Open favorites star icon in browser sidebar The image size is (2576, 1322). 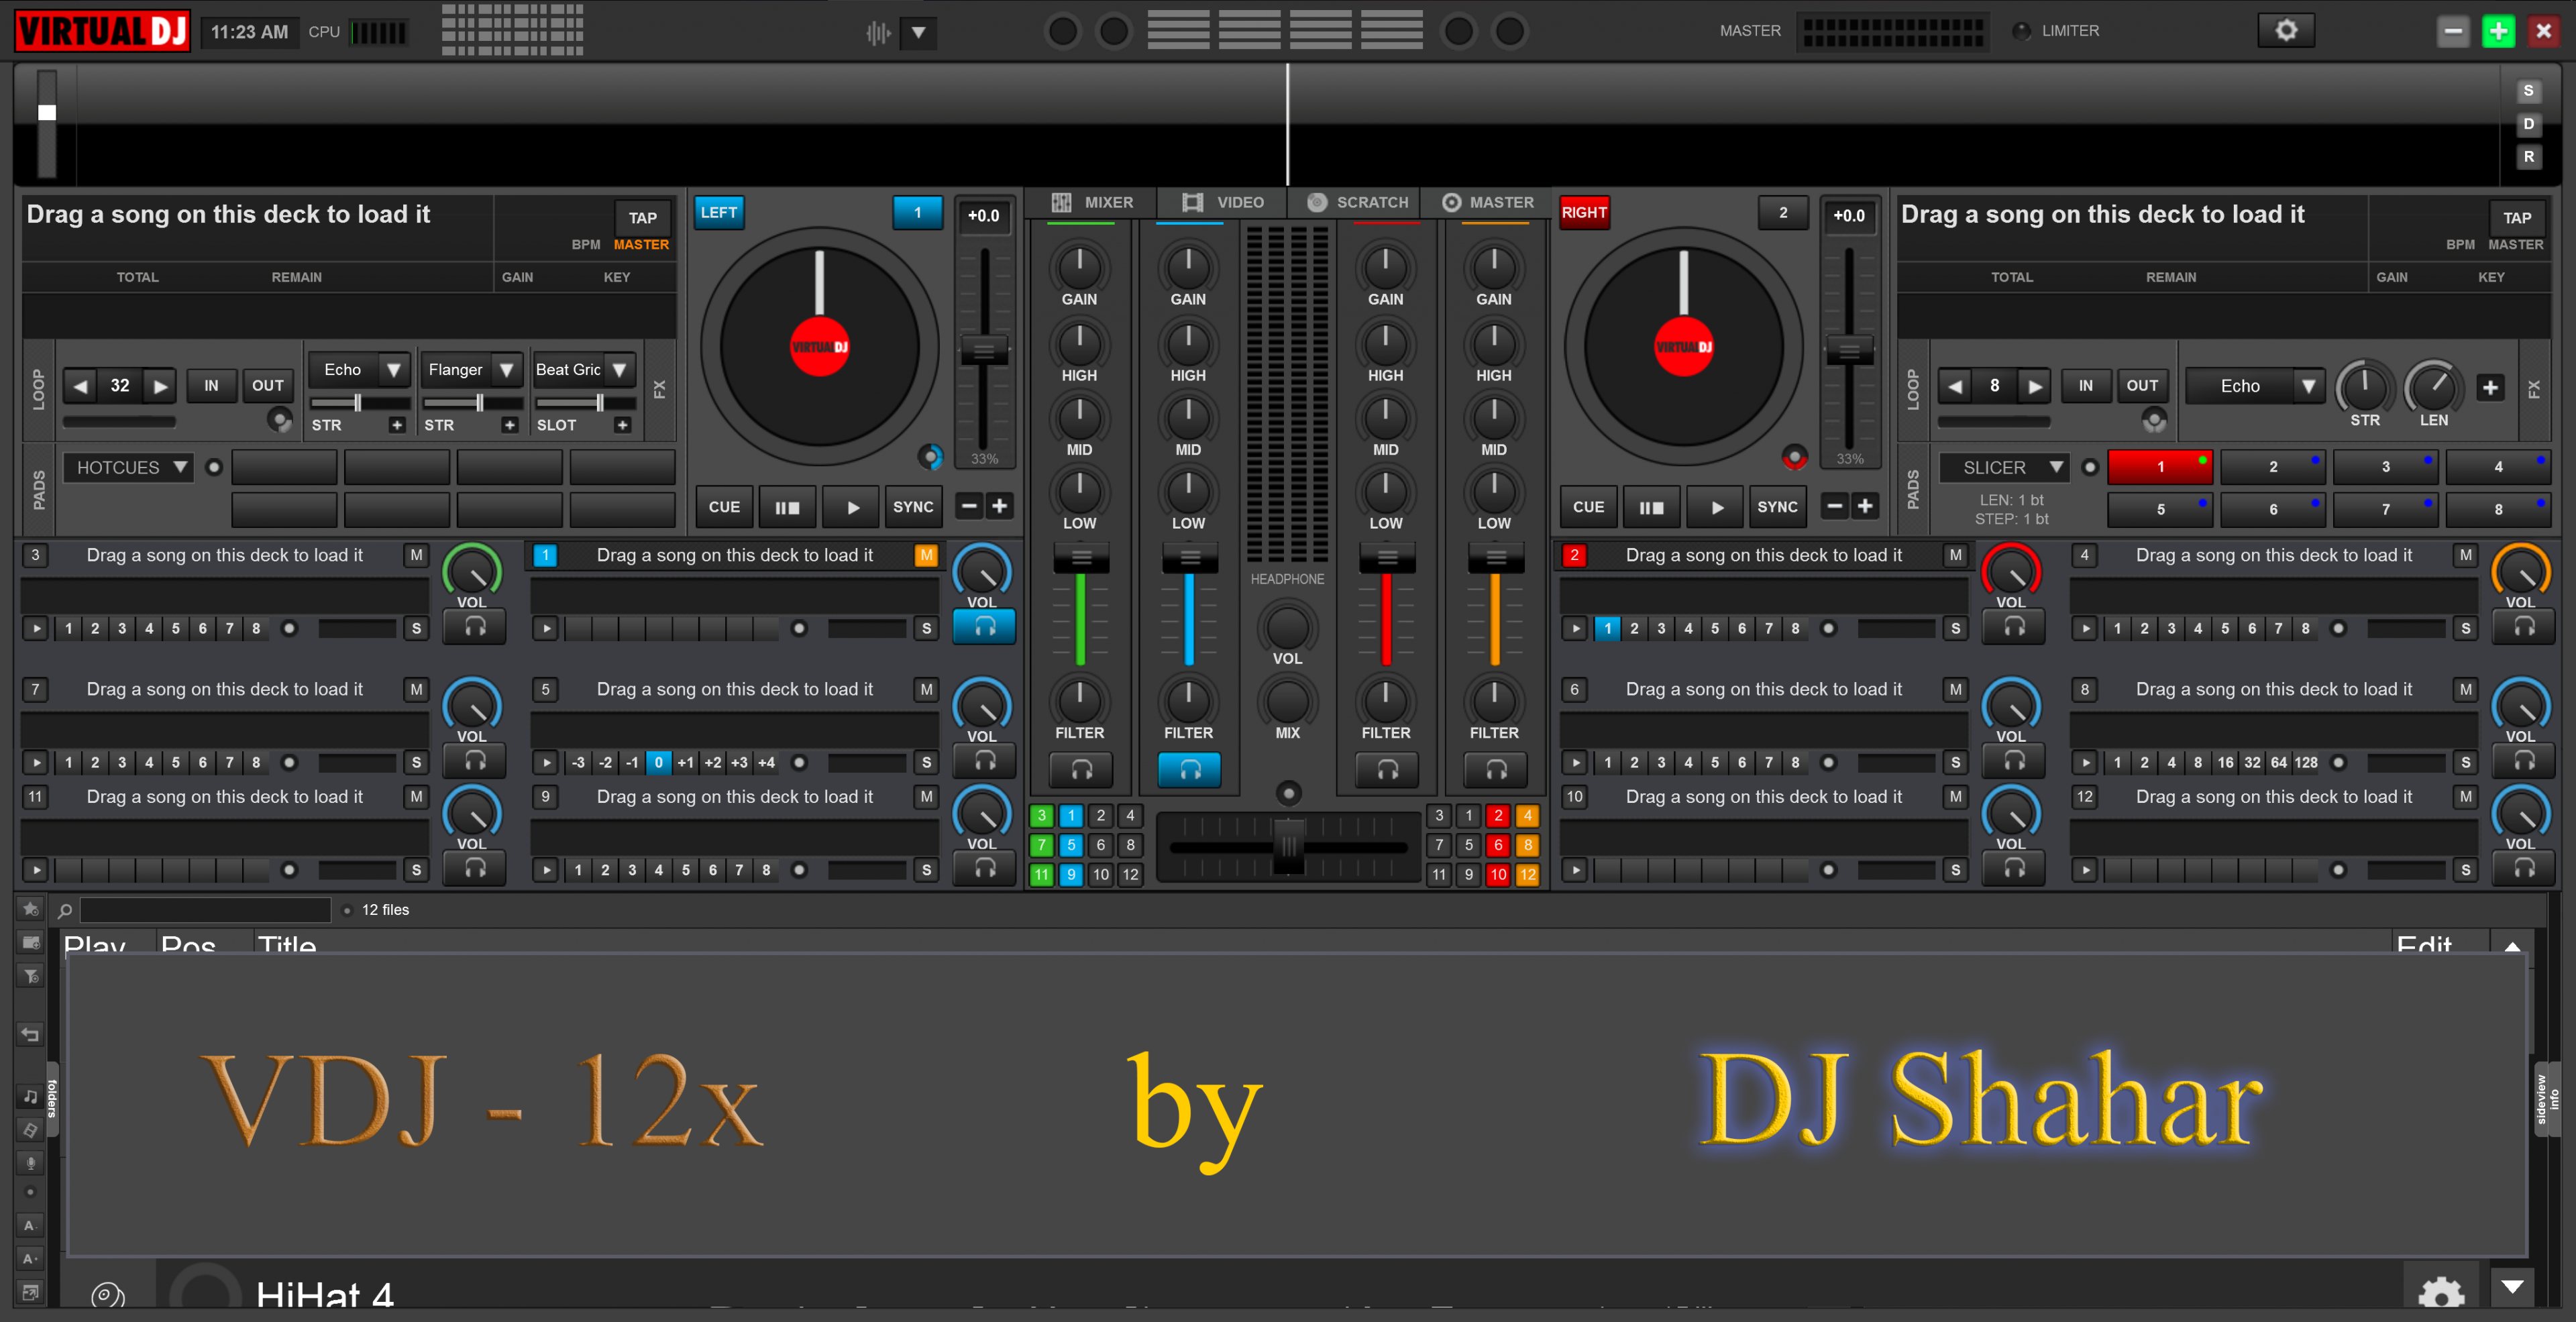(30, 909)
